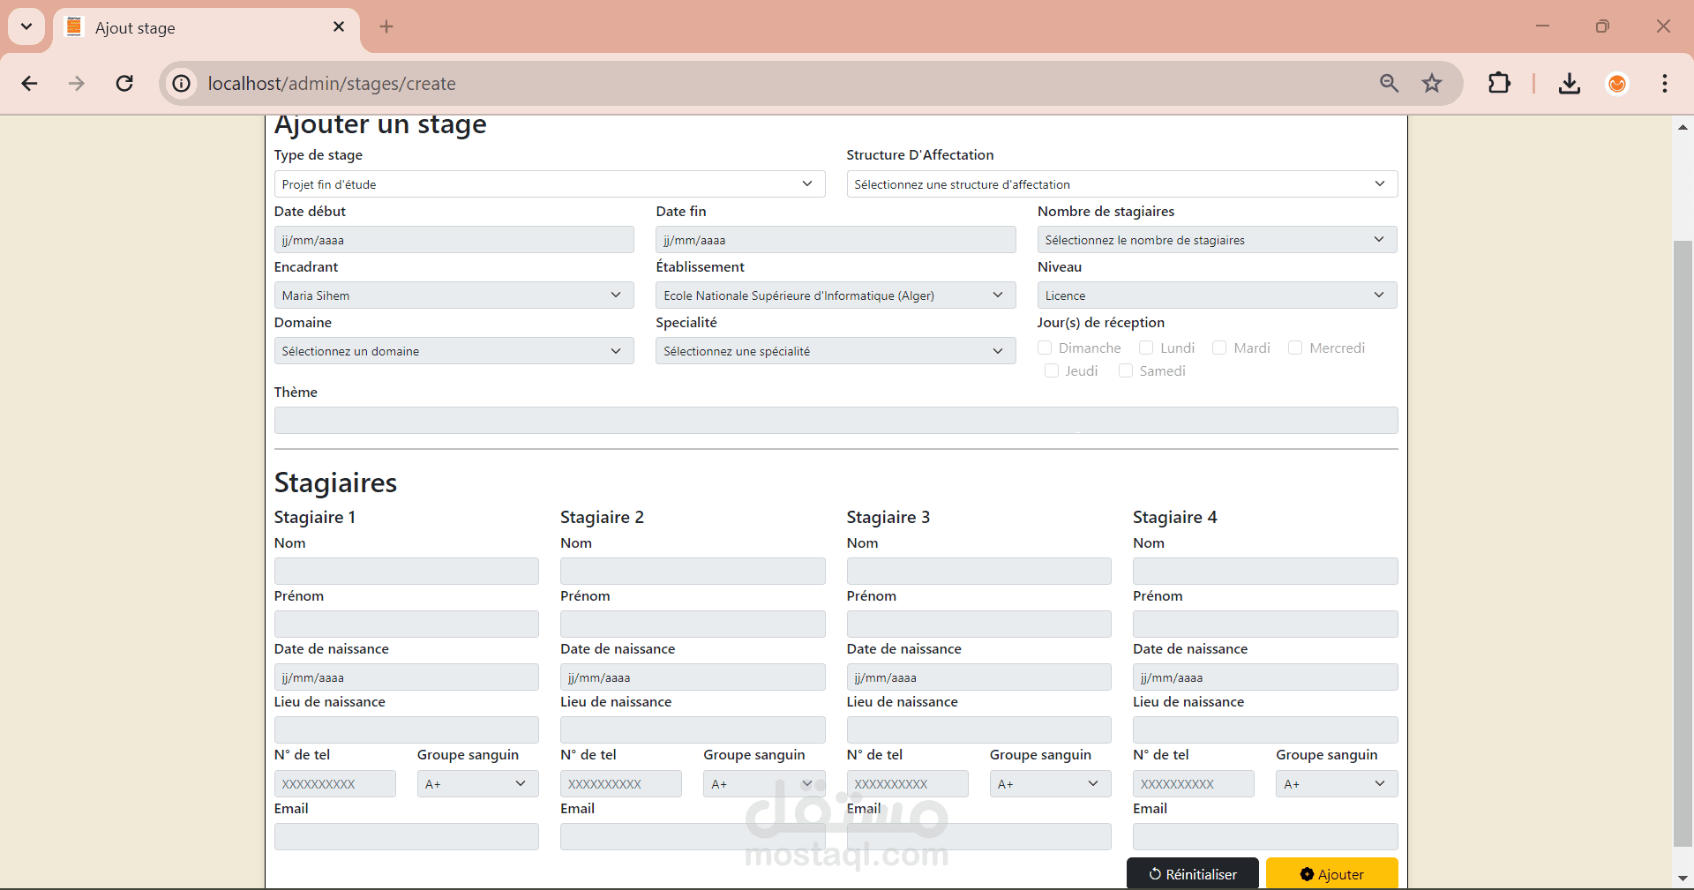Open the browser extensions puzzle icon
The height and width of the screenshot is (890, 1694).
tap(1499, 84)
